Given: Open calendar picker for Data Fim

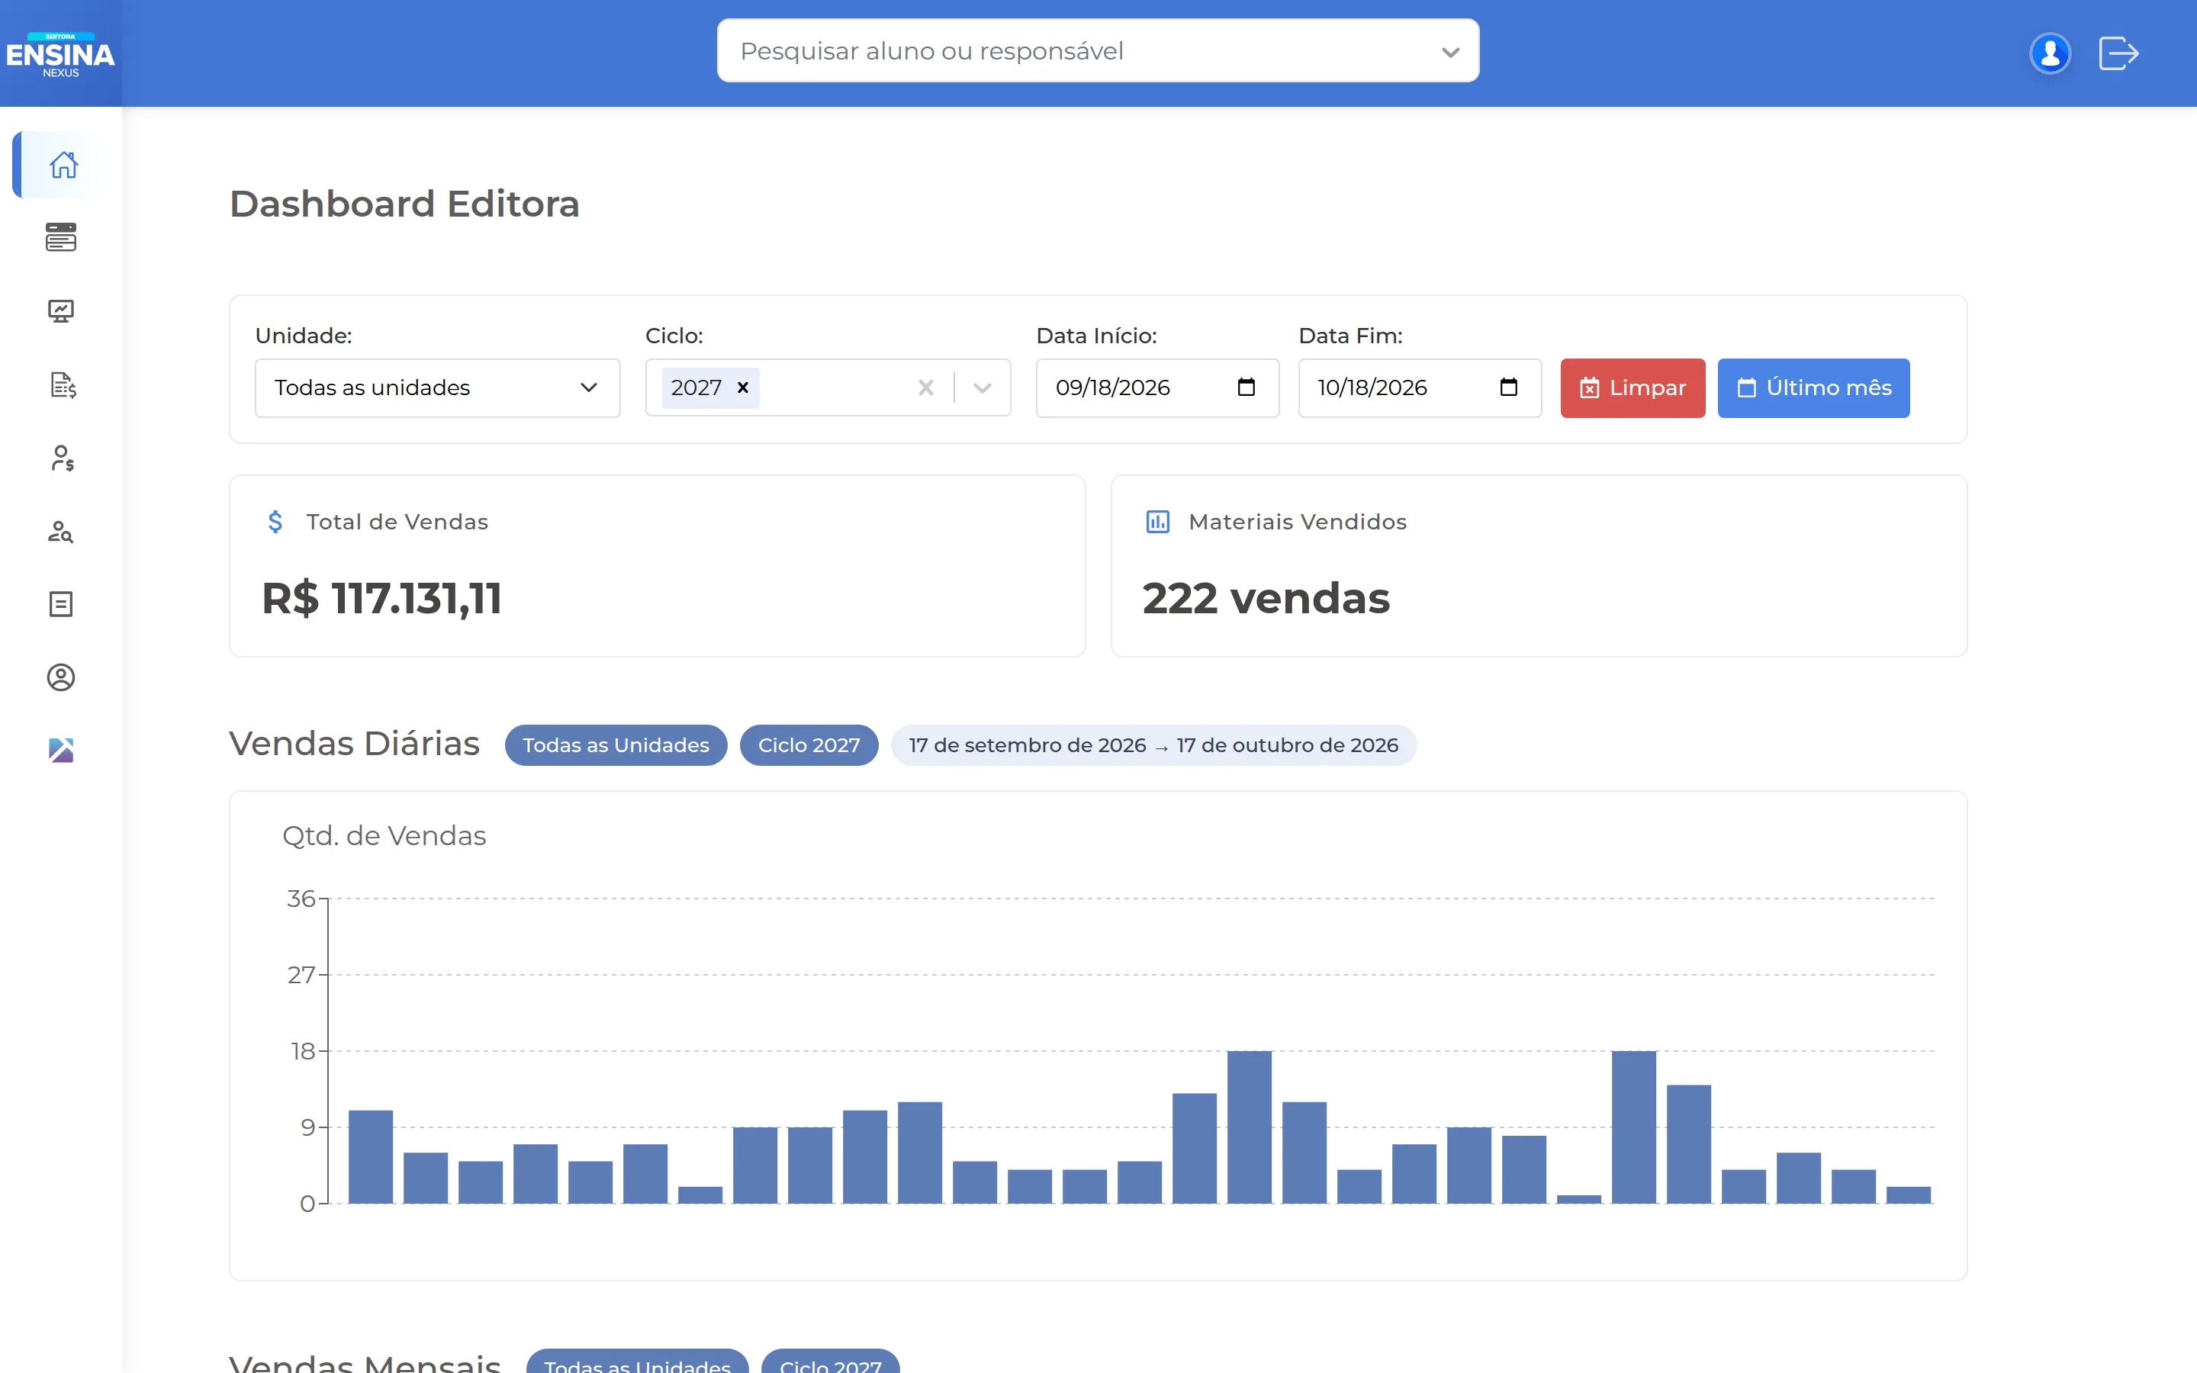Looking at the screenshot, I should pos(1508,387).
